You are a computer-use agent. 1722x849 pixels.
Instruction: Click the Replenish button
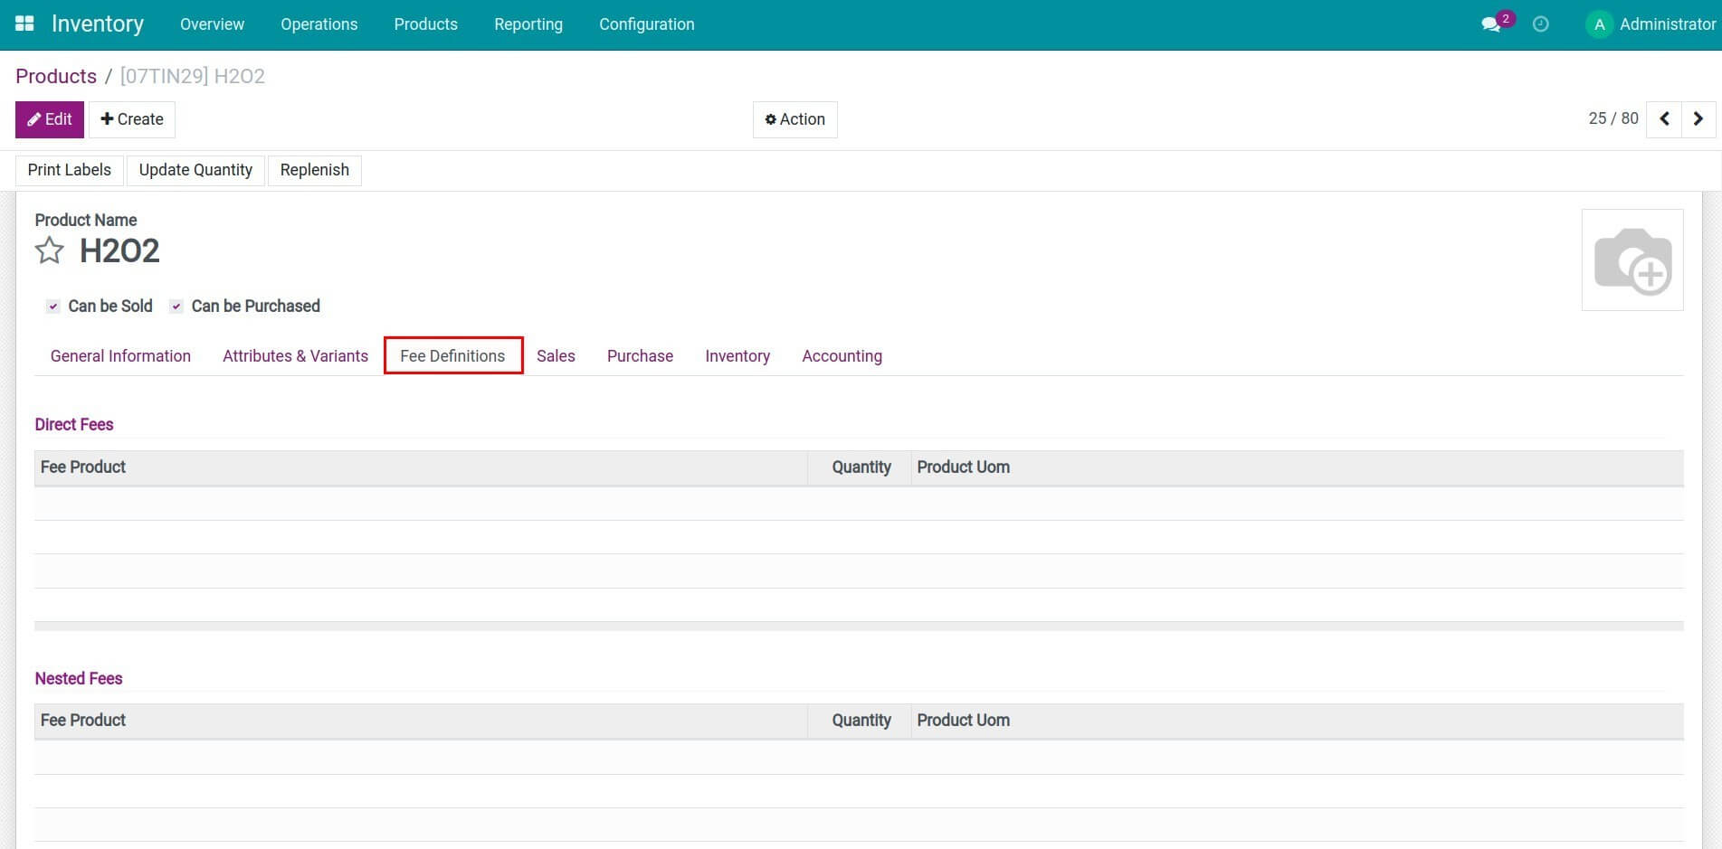314,170
